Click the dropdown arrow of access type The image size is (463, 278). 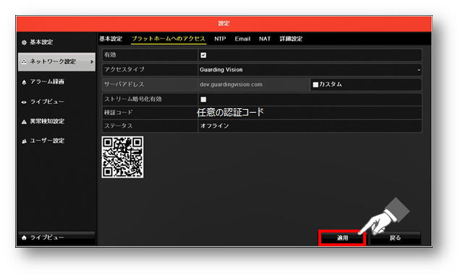click(418, 70)
